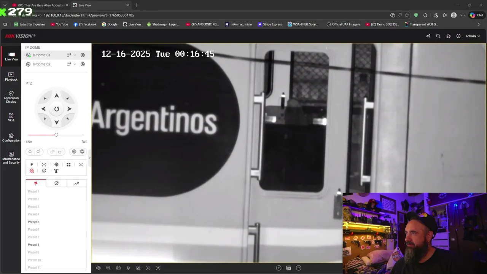Screen dimensions: 487x274
Task: Move camera diagonally down-left
Action: (45, 118)
